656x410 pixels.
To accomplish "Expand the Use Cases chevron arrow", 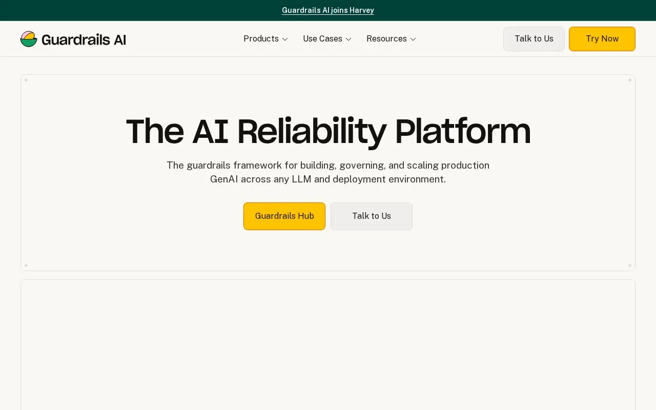I will 348,39.
